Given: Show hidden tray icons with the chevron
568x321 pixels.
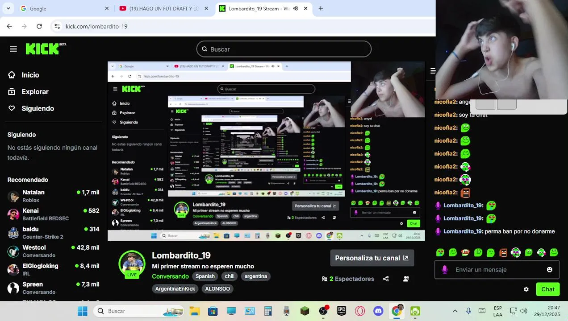Looking at the screenshot, I should pyautogui.click(x=455, y=311).
